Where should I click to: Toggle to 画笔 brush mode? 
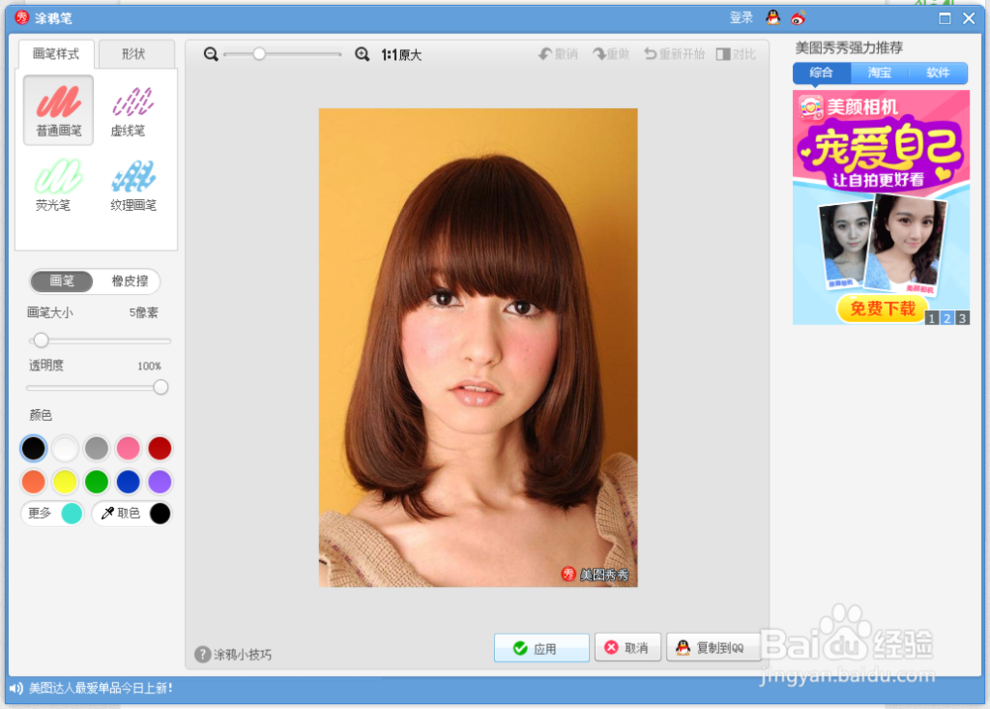61,281
